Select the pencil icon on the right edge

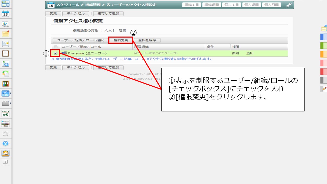(x=324, y=89)
